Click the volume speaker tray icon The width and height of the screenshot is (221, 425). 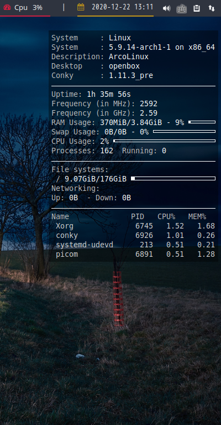167,8
